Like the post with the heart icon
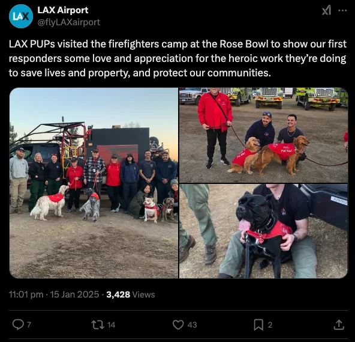The height and width of the screenshot is (342, 355). point(178,325)
